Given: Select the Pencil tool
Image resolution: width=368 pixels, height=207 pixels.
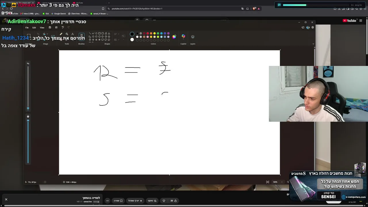Looking at the screenshot, I should [x=61, y=34].
